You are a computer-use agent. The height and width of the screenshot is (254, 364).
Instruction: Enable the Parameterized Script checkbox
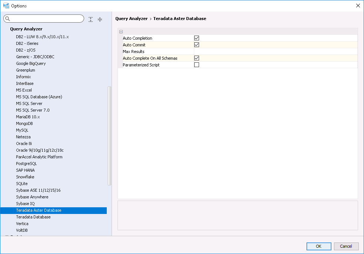coord(197,65)
